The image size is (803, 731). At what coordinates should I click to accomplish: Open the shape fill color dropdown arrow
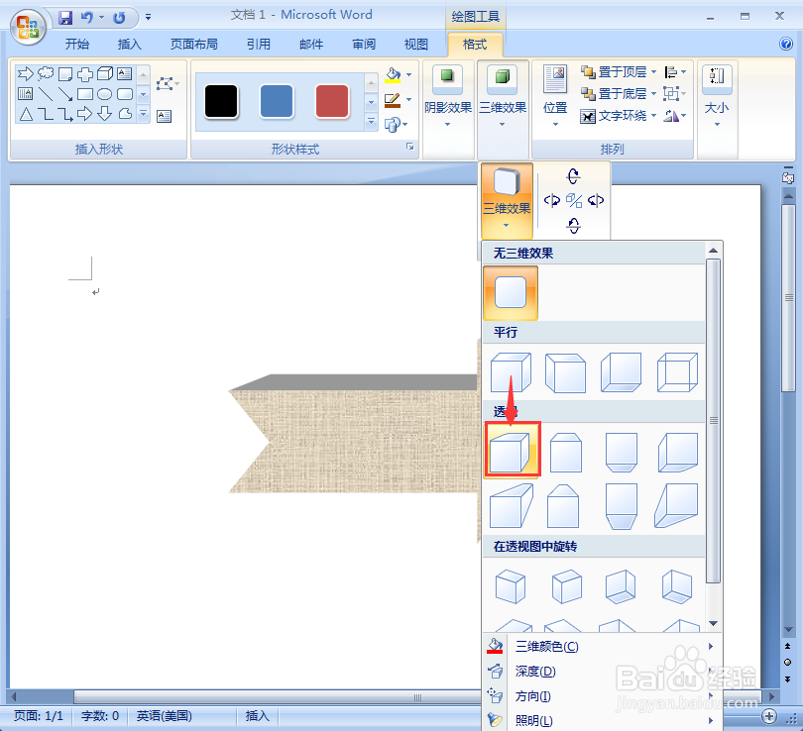coord(408,75)
